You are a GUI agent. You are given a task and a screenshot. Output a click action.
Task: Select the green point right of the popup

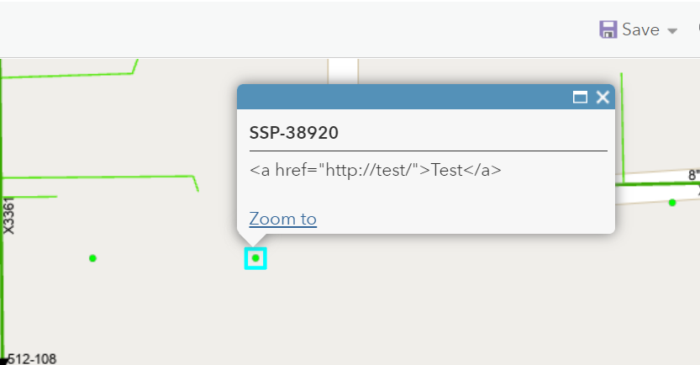coord(672,202)
